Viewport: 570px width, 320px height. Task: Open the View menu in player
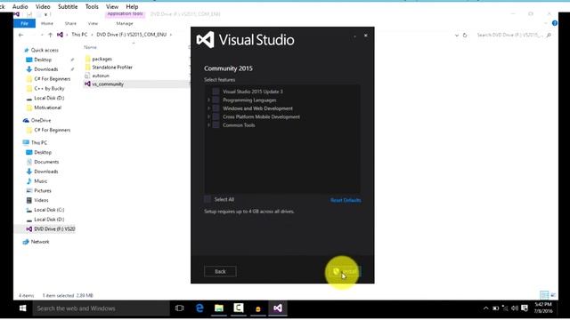click(x=112, y=6)
